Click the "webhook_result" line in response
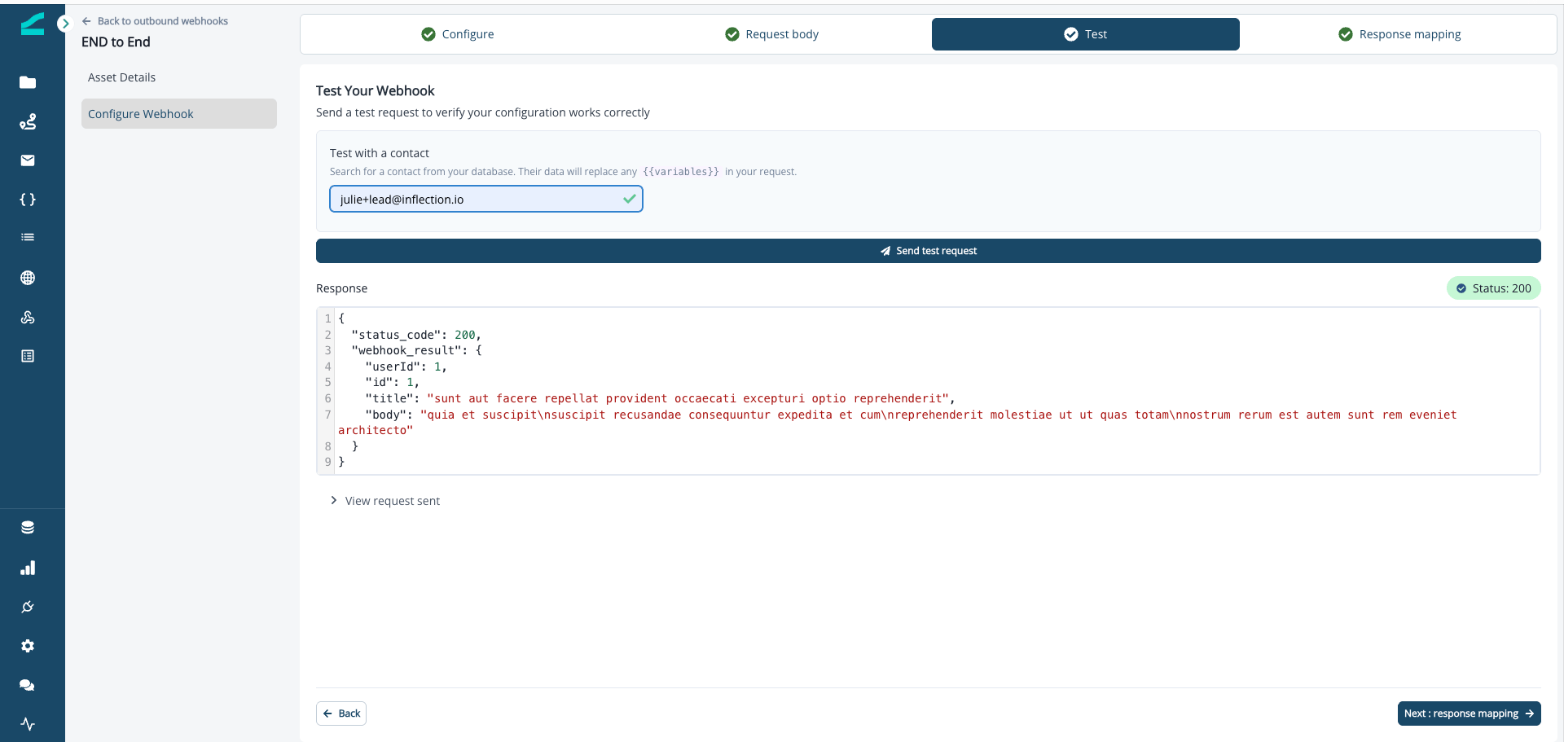The height and width of the screenshot is (742, 1564). pyautogui.click(x=416, y=350)
